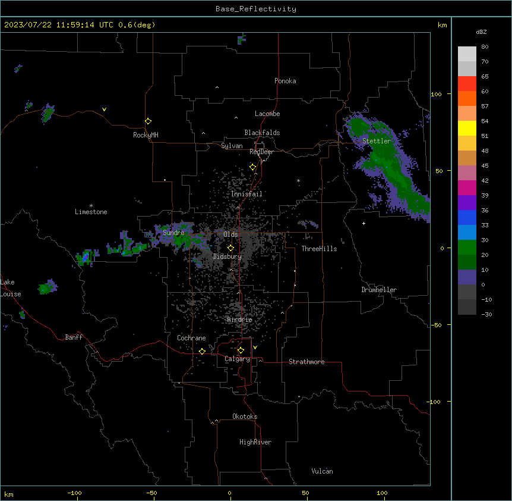Click the magenta 42 dBZ legend color

(x=467, y=187)
